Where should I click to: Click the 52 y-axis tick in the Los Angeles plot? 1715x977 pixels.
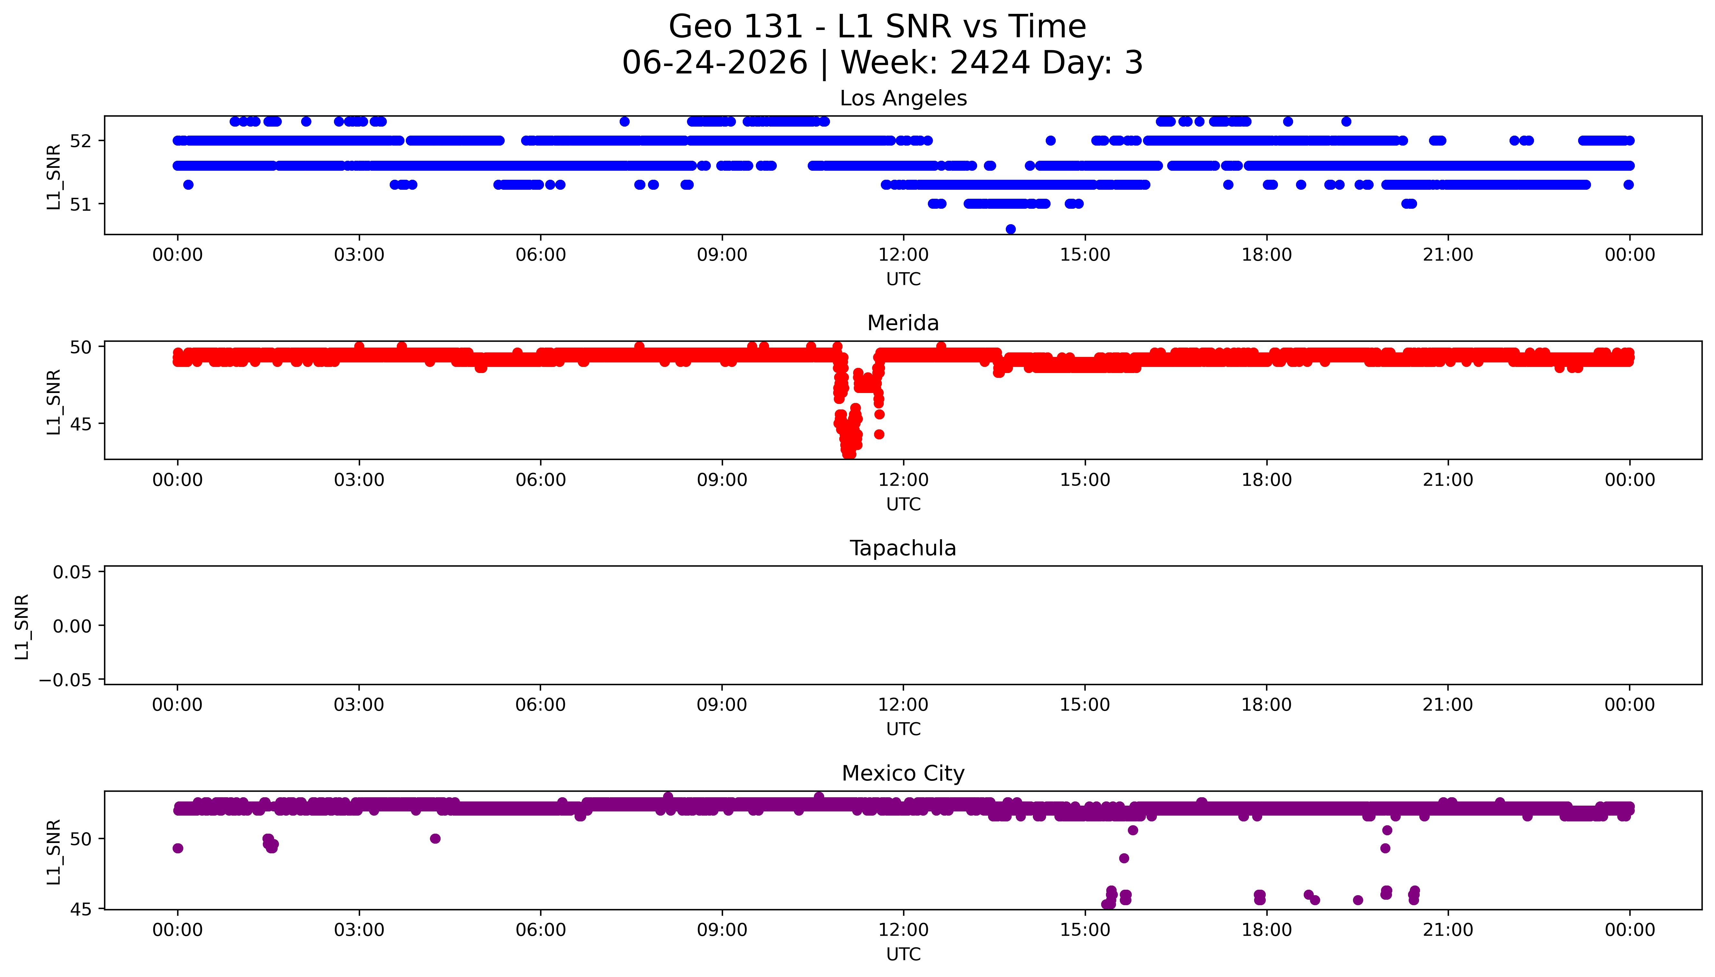81,141
